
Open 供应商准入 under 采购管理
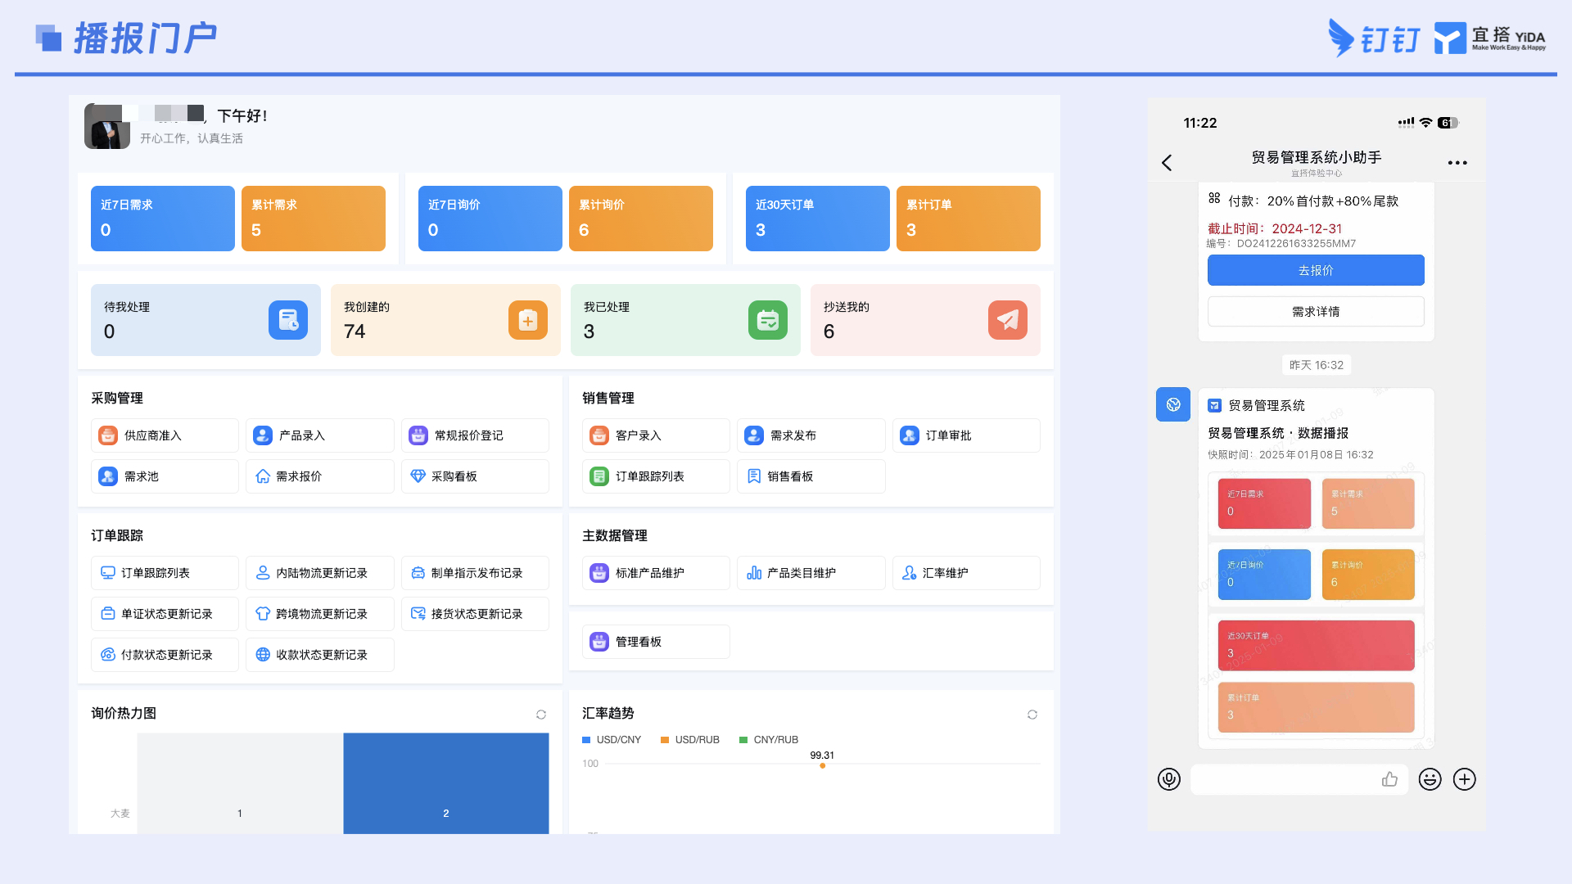coord(165,435)
